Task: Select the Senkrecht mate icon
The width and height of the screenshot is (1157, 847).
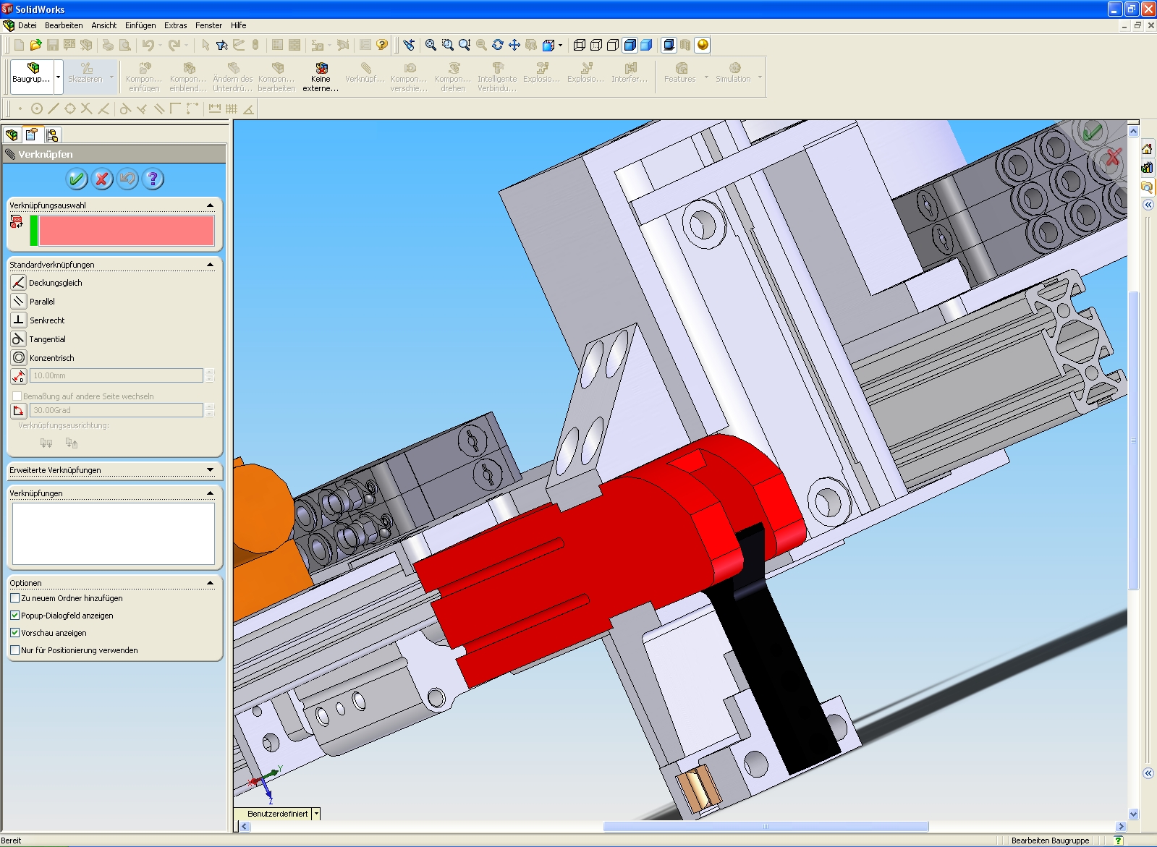Action: point(19,320)
